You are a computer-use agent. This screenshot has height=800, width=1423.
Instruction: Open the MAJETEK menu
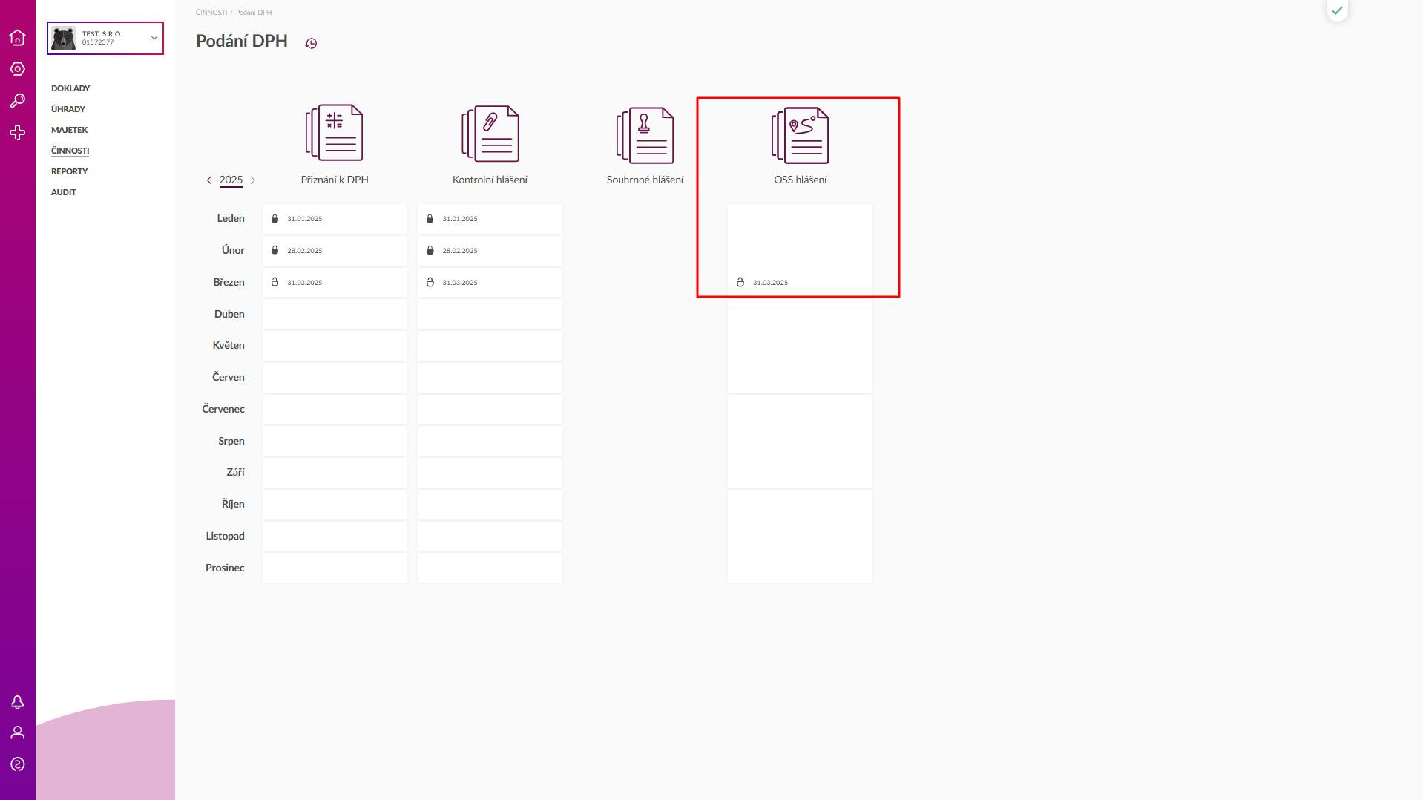[x=70, y=130]
